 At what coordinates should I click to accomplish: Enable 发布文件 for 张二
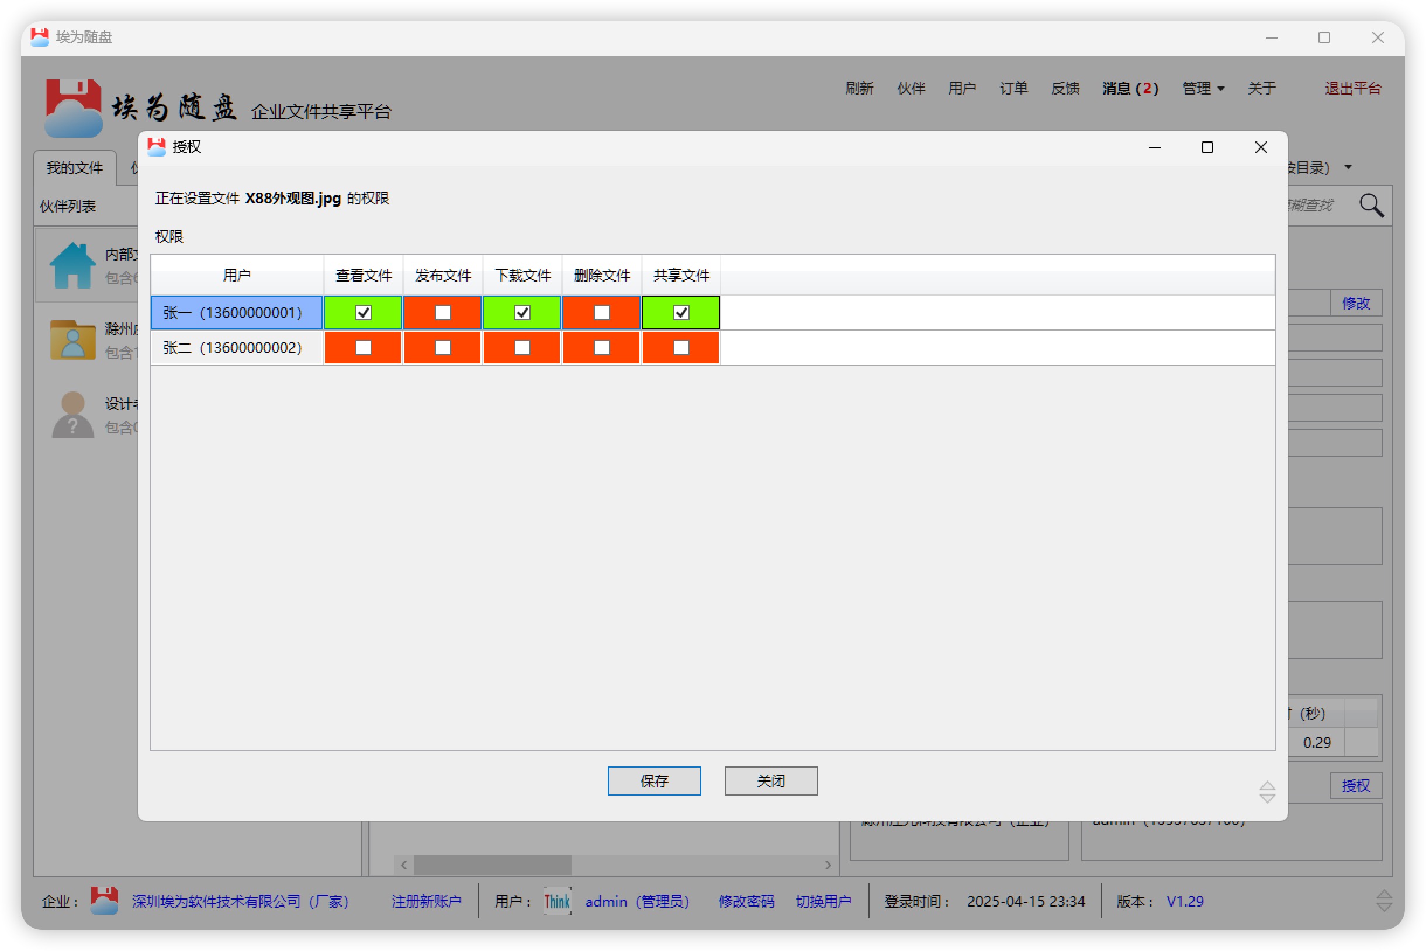click(442, 348)
